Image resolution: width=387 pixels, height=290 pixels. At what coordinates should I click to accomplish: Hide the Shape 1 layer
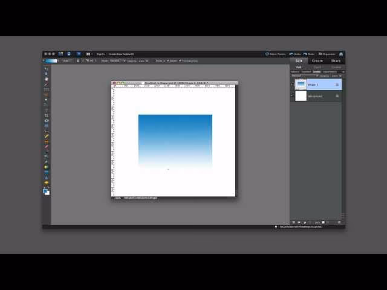293,85
